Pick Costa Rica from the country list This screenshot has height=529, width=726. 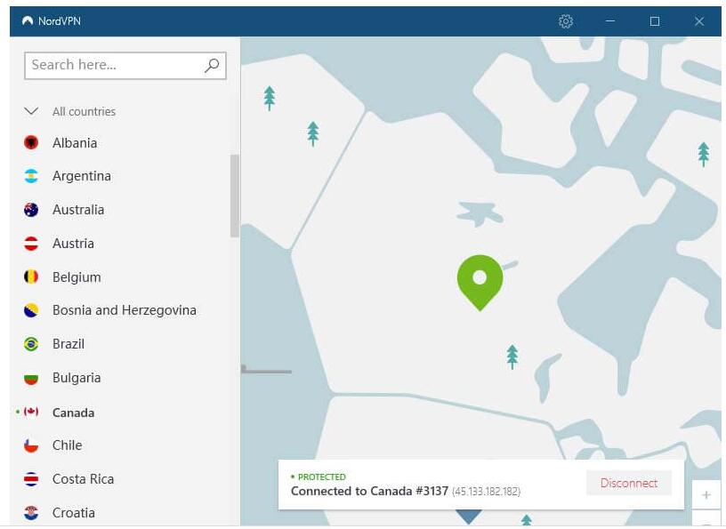(83, 479)
